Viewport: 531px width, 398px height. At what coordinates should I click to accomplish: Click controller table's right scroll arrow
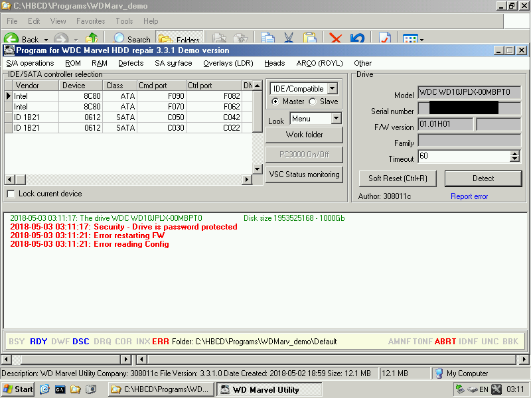pyautogui.click(x=247, y=179)
